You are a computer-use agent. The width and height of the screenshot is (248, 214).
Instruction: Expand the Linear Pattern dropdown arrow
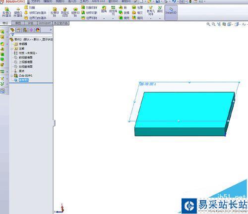pyautogui.click(x=113, y=18)
